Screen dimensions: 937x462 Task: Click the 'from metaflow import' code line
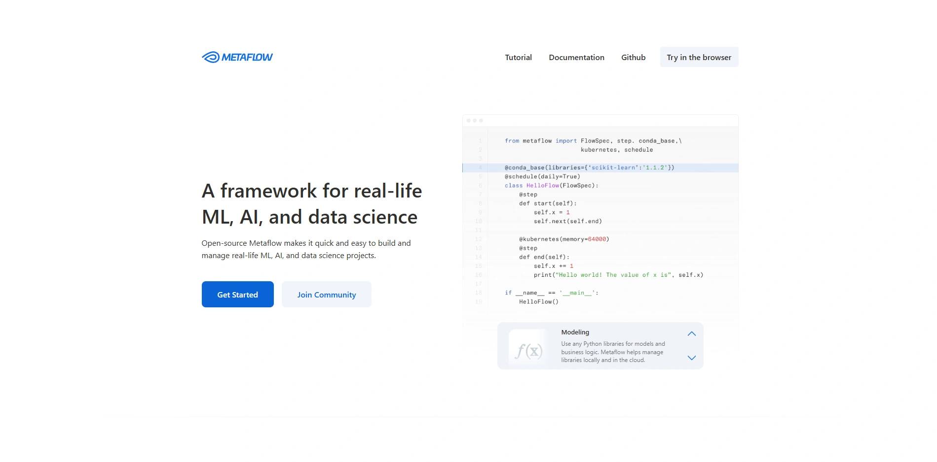593,141
